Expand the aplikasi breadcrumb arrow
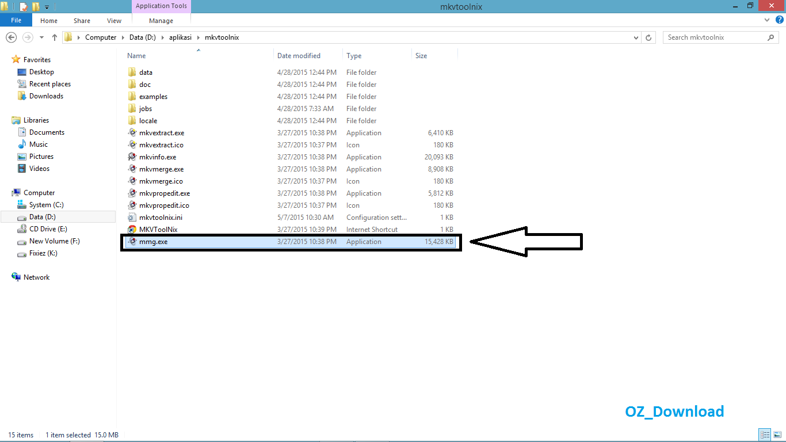Screen dimensions: 786x442 click(199, 37)
